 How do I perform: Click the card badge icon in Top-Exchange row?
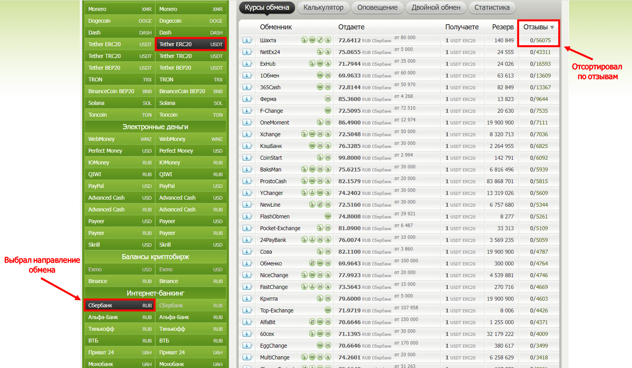(x=328, y=310)
